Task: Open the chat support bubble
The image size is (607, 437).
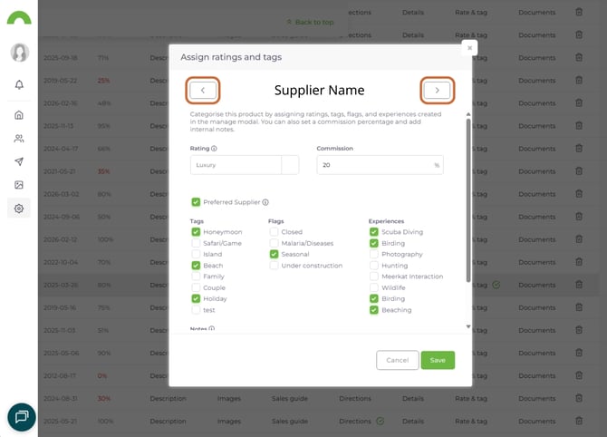Action: 21,416
